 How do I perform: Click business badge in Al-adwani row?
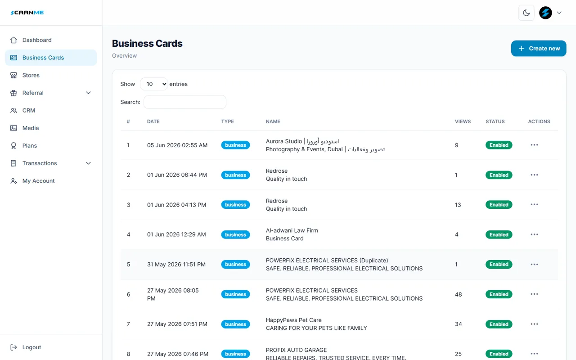(235, 234)
